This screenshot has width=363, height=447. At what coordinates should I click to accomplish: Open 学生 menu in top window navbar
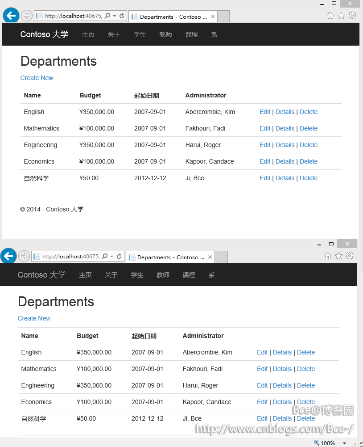click(x=140, y=34)
